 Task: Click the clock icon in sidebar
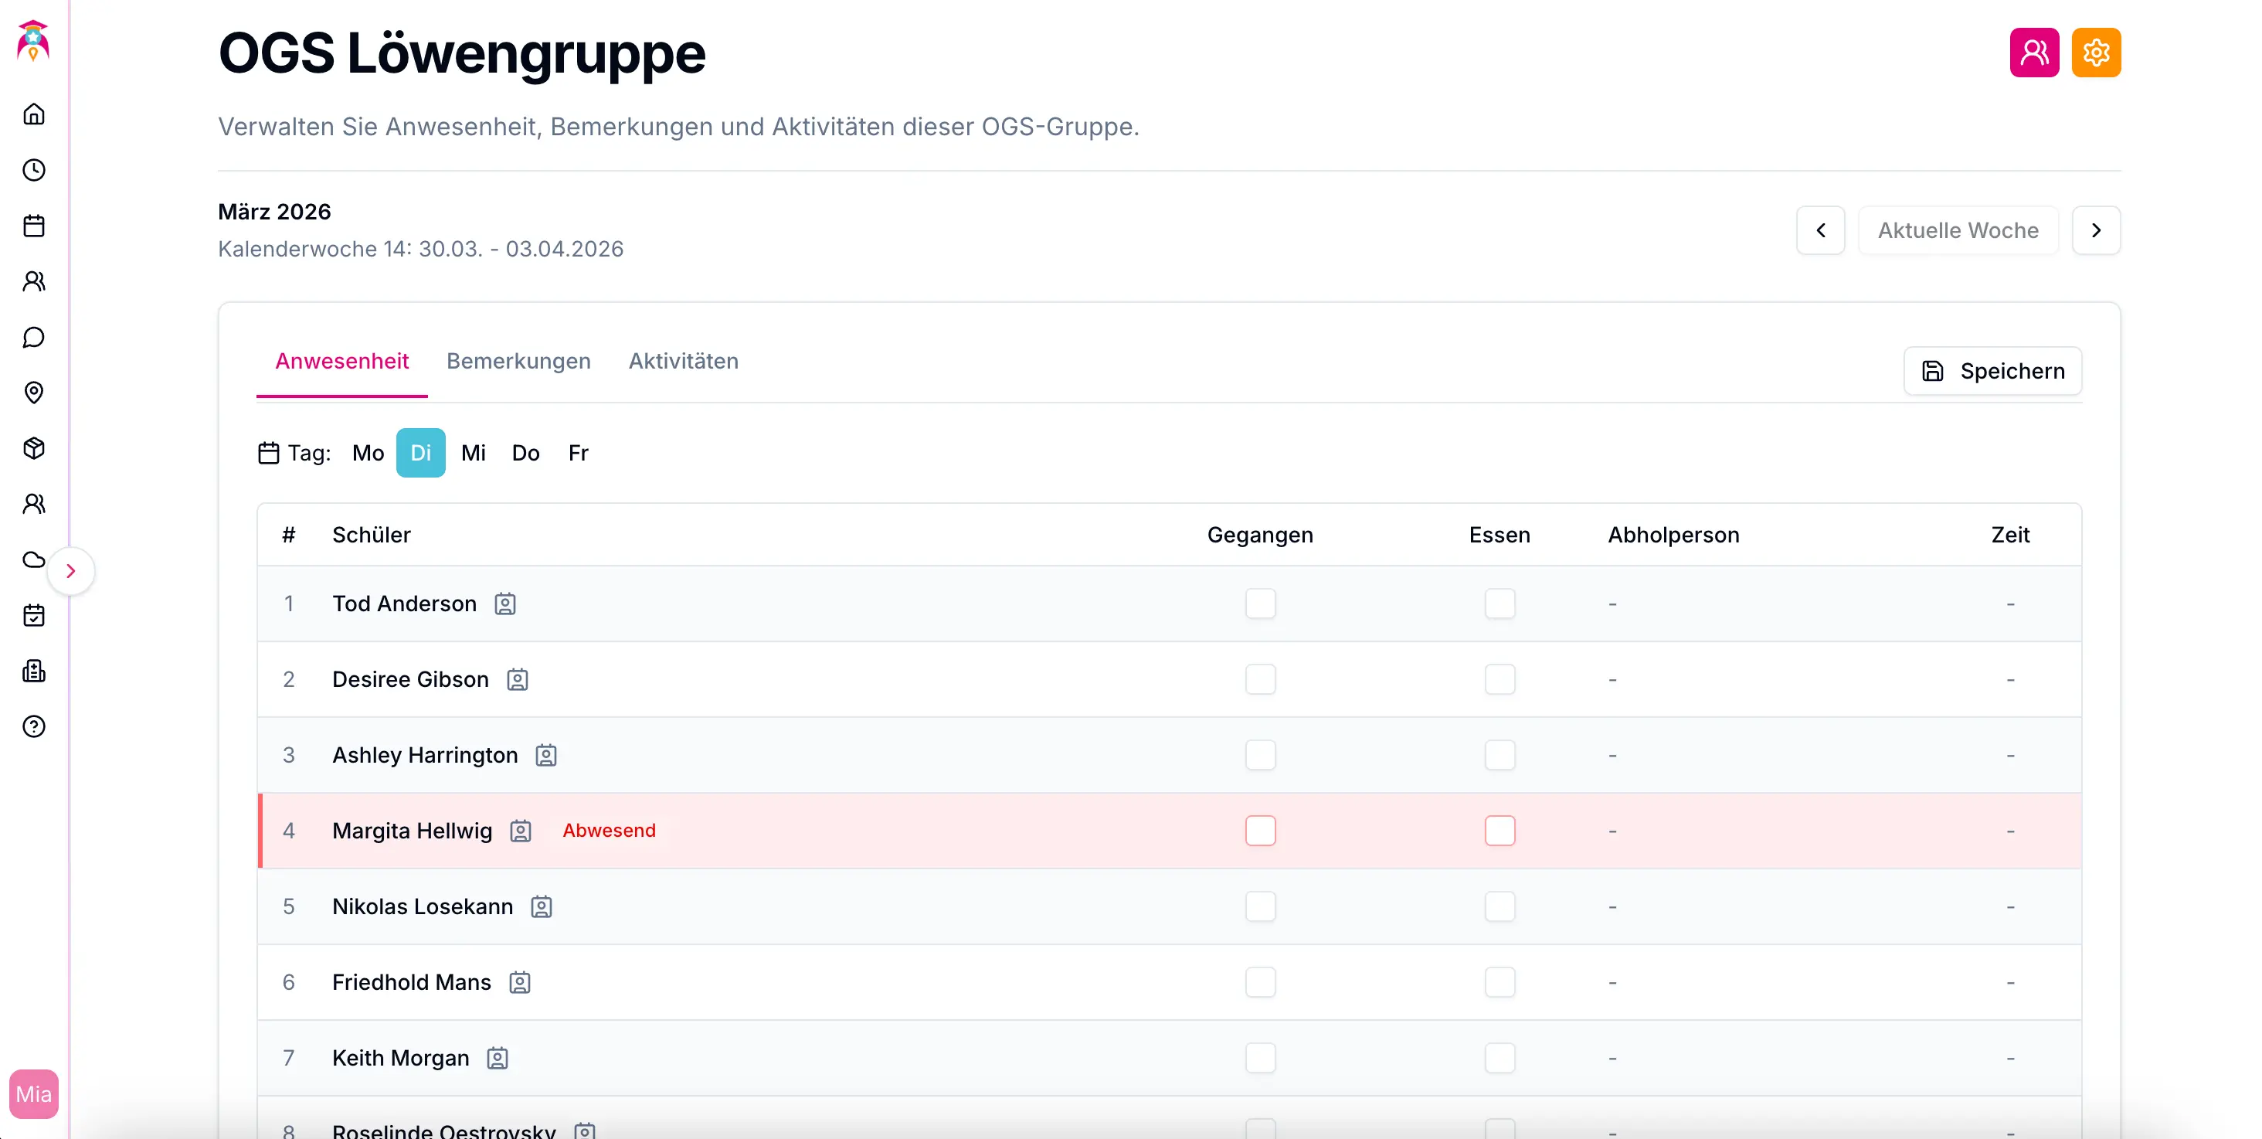point(33,170)
